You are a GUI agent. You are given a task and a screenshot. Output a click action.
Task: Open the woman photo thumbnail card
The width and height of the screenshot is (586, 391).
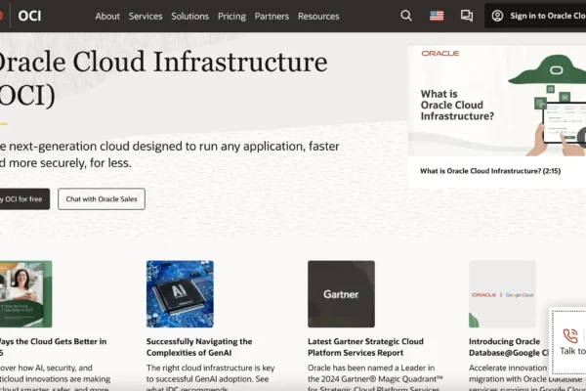25,294
